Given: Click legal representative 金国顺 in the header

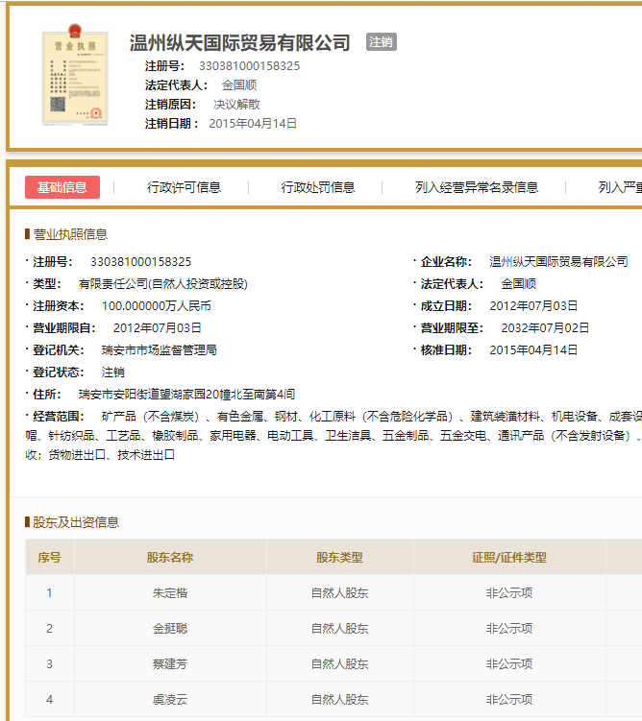Looking at the screenshot, I should coord(239,85).
